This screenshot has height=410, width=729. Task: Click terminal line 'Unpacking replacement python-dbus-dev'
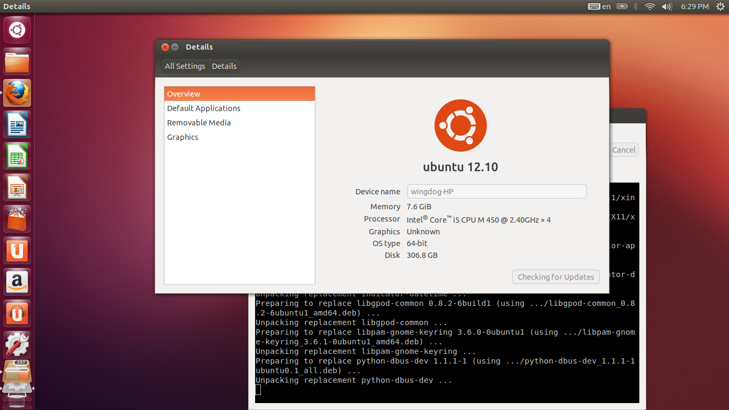pyautogui.click(x=354, y=381)
